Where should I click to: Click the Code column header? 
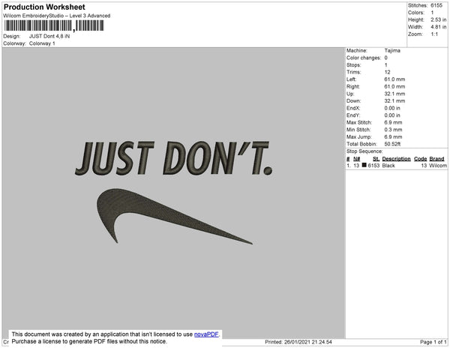420,159
